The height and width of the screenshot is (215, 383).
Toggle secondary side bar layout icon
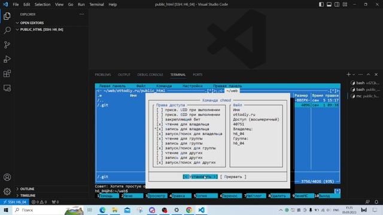(x=337, y=4)
